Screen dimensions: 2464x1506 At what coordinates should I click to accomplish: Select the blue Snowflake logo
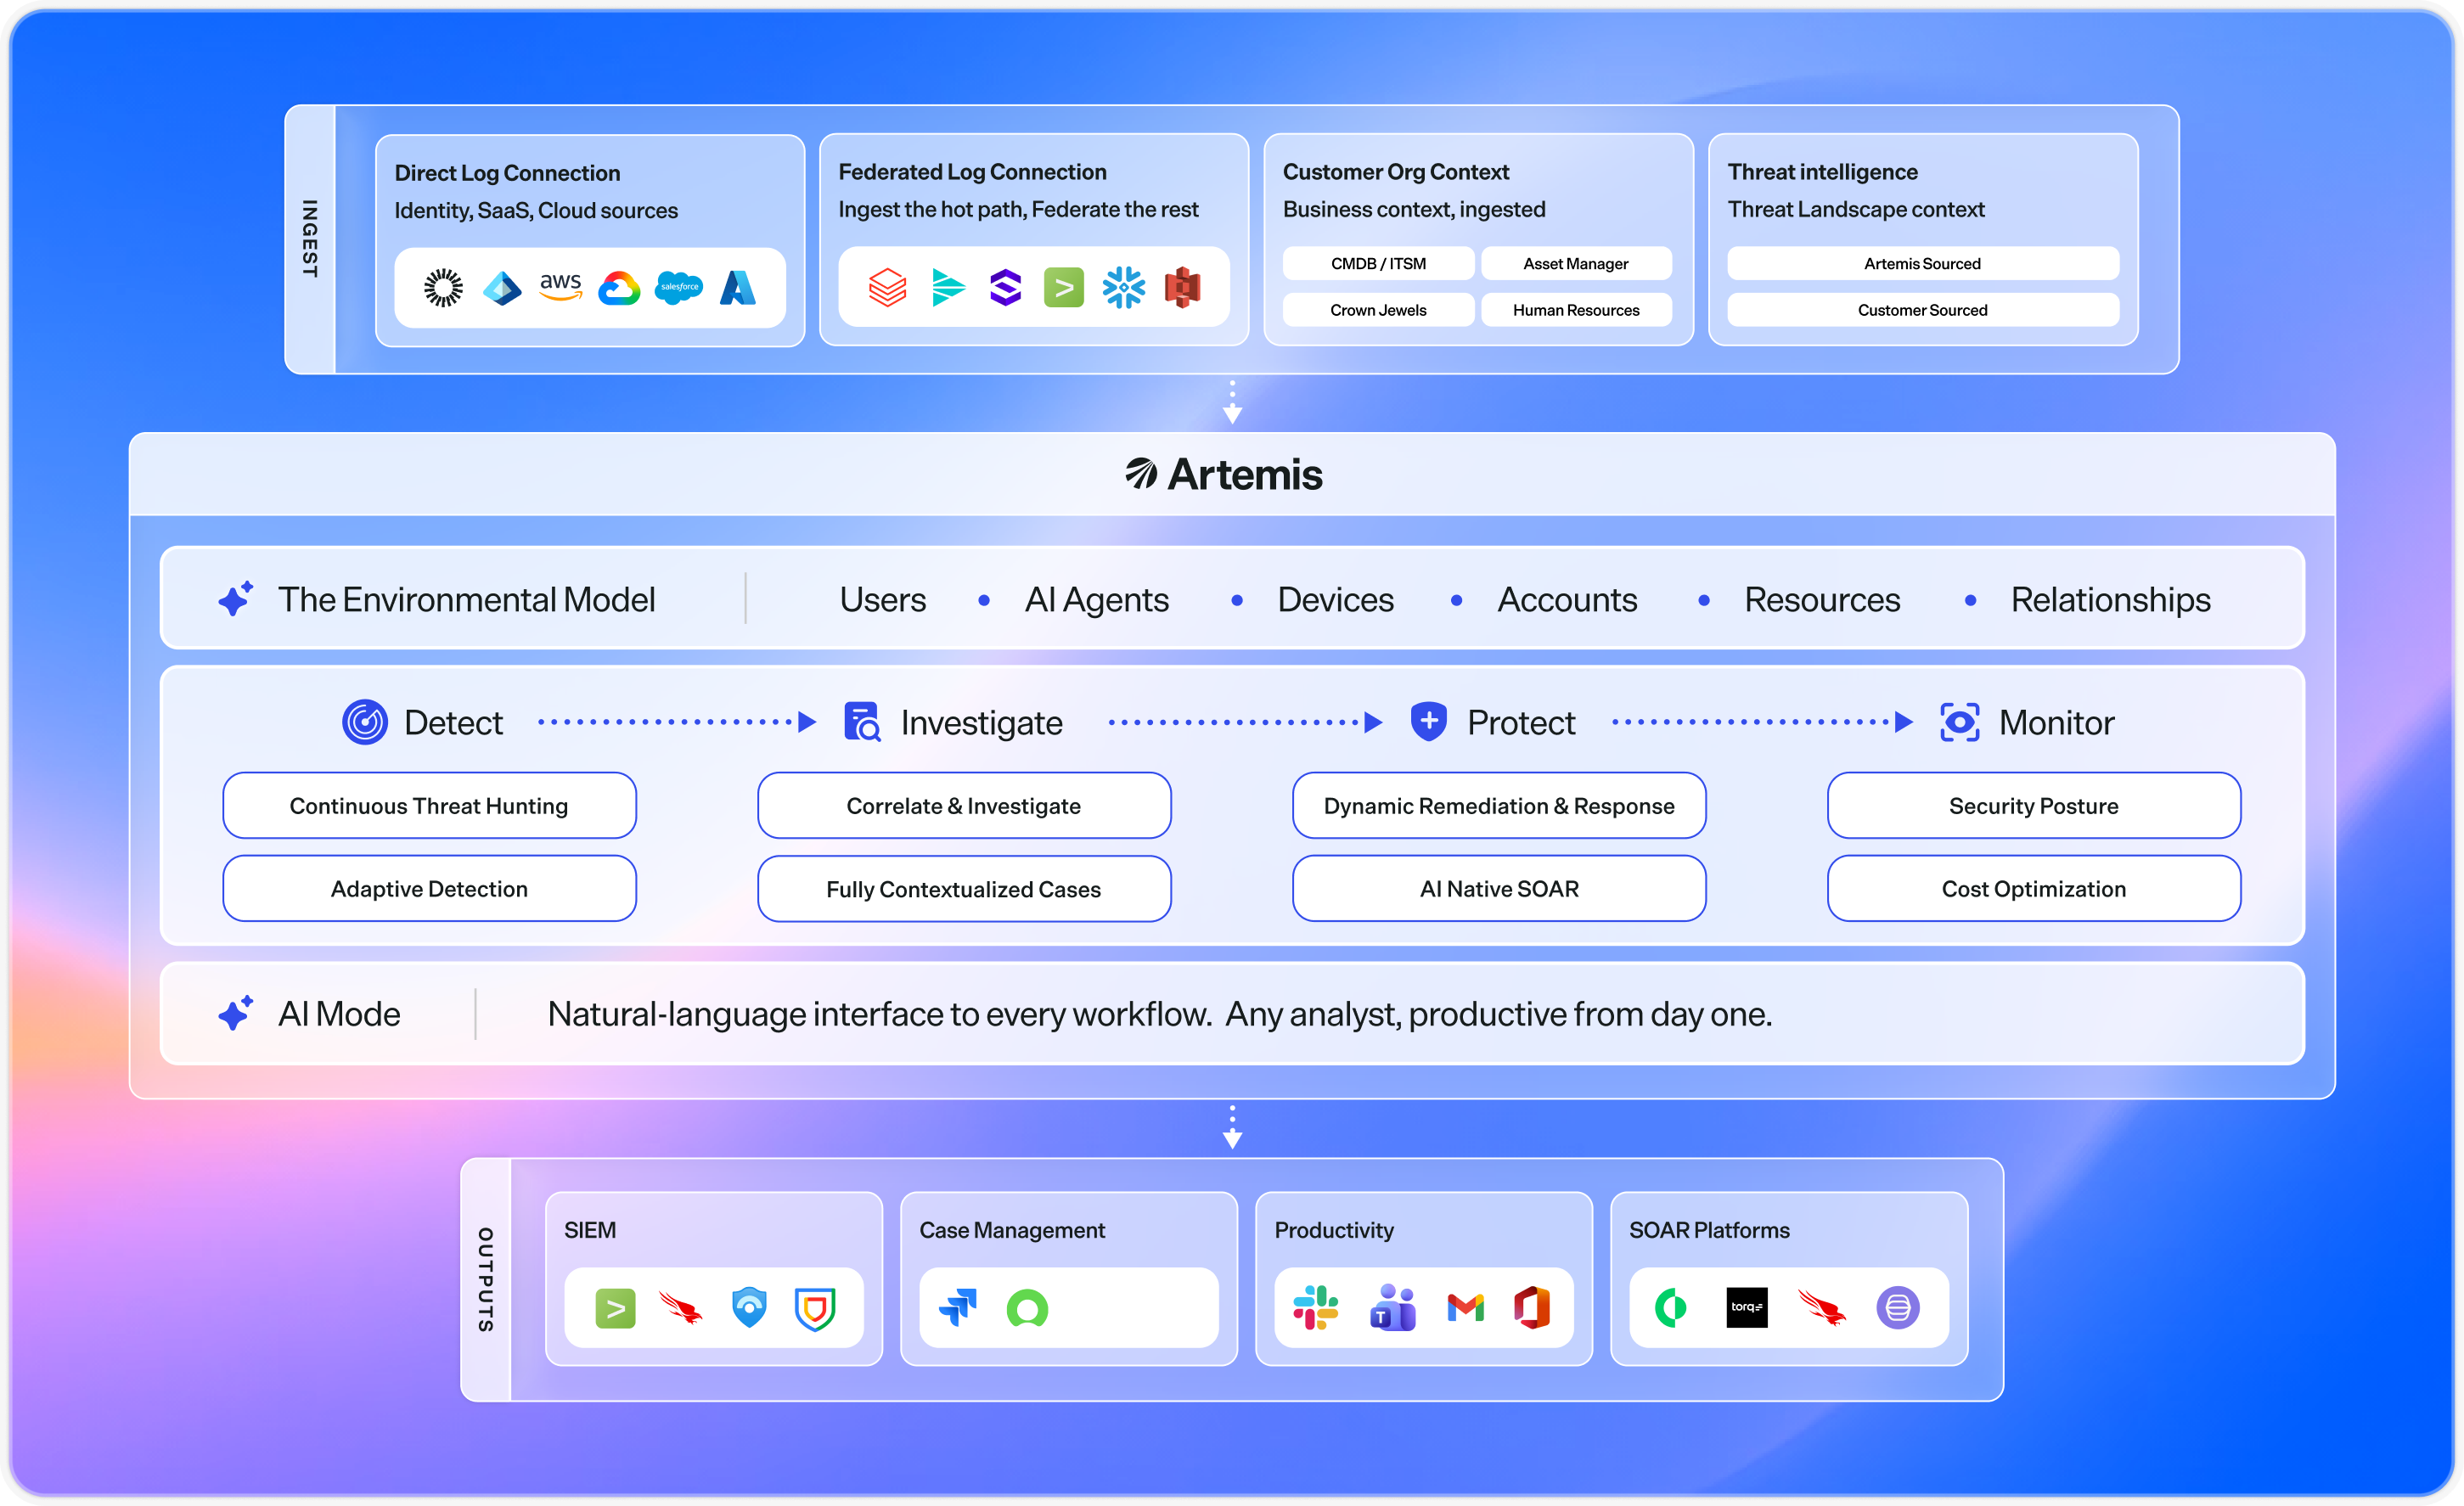coord(1124,288)
